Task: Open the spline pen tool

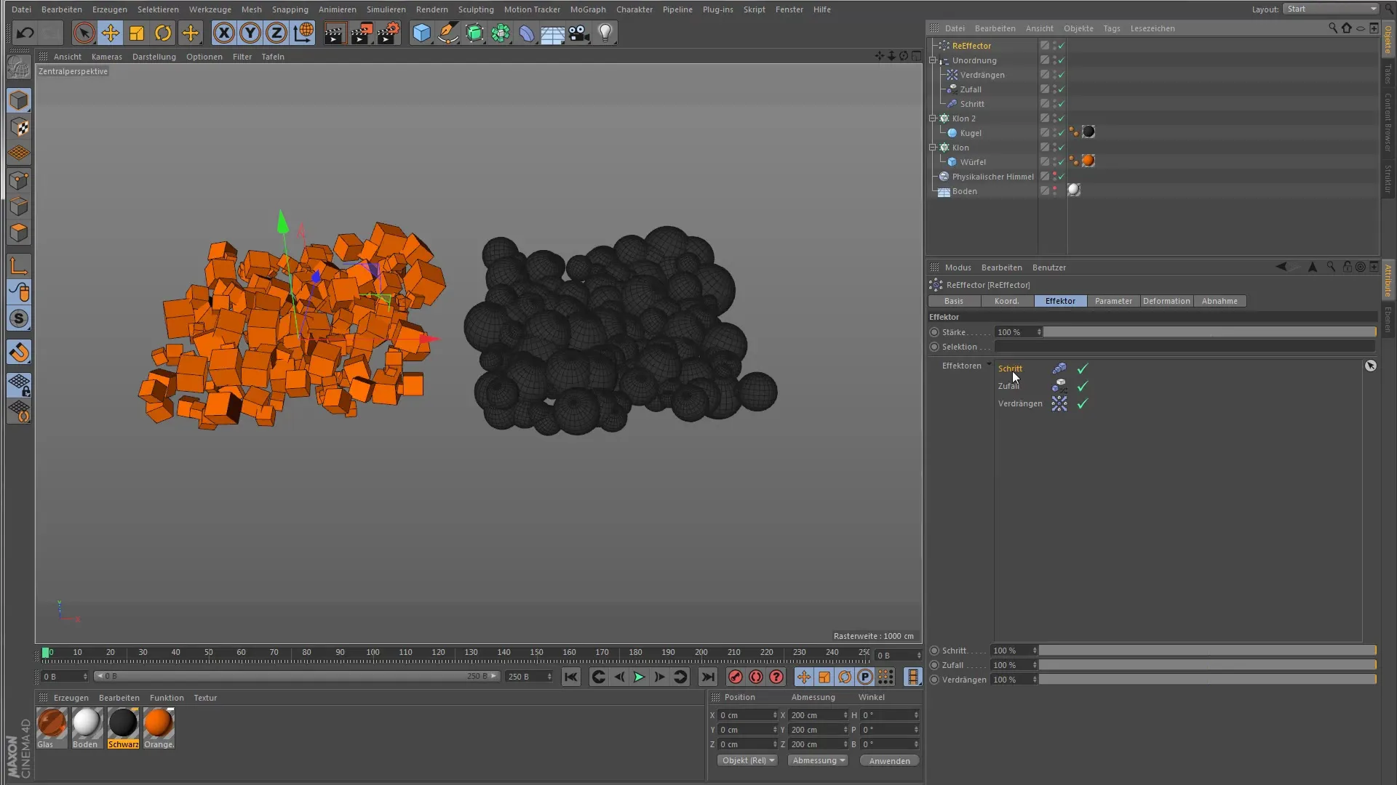Action: 448,33
